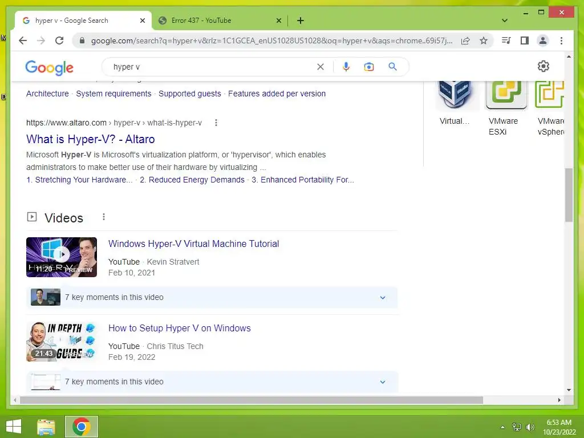The height and width of the screenshot is (438, 584).
Task: Click Chrome icon in taskbar
Action: [82, 427]
